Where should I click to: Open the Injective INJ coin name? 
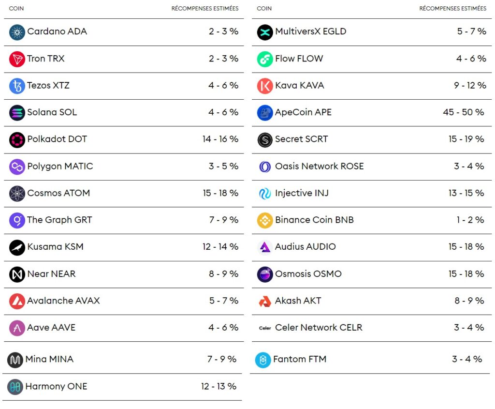(x=302, y=193)
